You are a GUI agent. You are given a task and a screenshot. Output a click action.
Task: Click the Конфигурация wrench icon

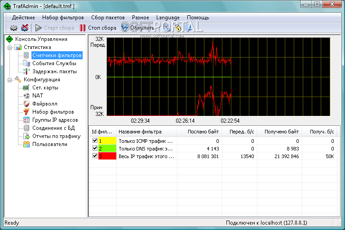point(18,80)
